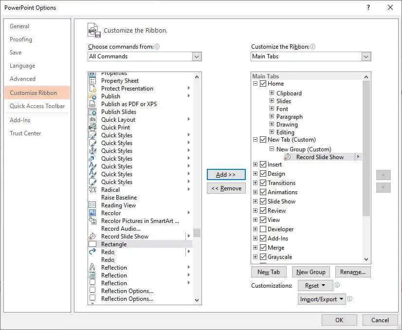Click the Radical square-root icon
This screenshot has width=402, height=330.
pos(92,190)
